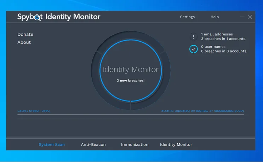Open the Help menu

[215, 17]
